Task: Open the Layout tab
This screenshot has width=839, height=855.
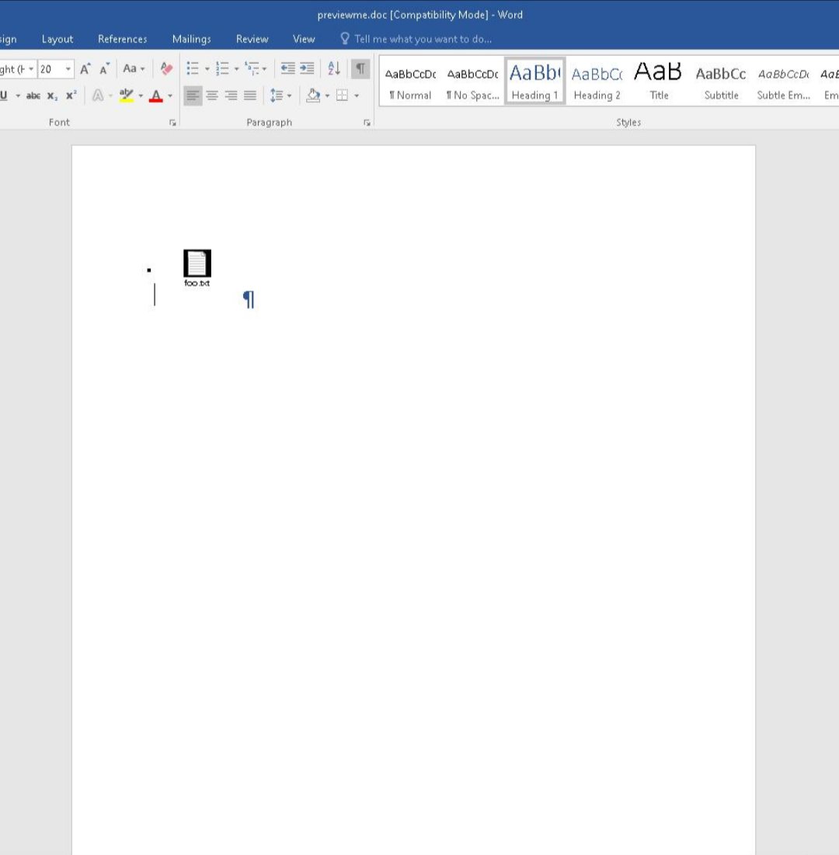Action: 57,40
